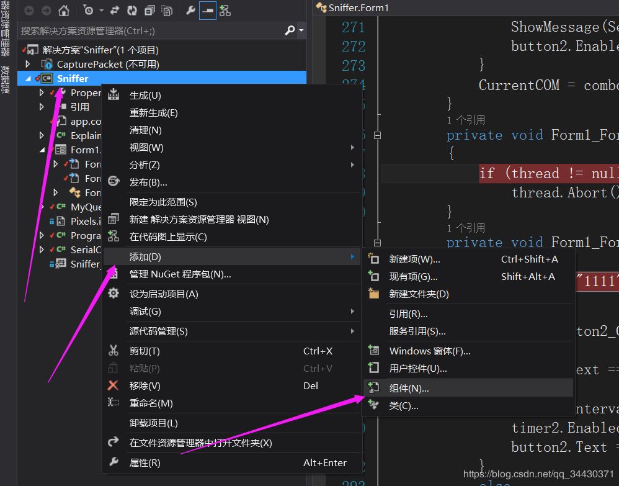Sync with active document icon
Viewport: 619px width, 486px height.
115,11
